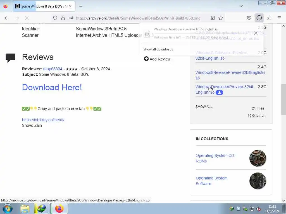Click the Operating System CD-ROMs gears thumbnail
The height and width of the screenshot is (214, 286).
pyautogui.click(x=258, y=158)
